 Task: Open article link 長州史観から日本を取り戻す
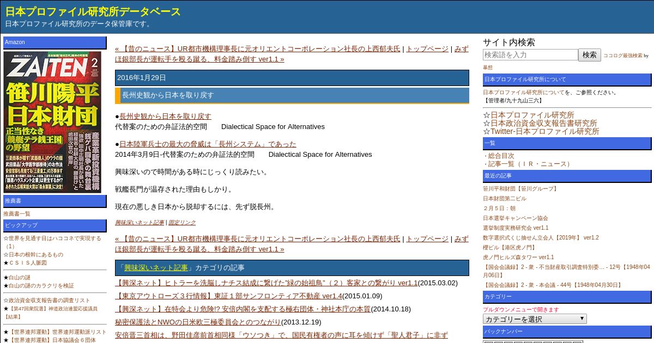[165, 116]
